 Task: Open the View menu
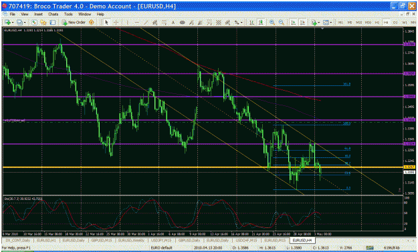click(25, 14)
